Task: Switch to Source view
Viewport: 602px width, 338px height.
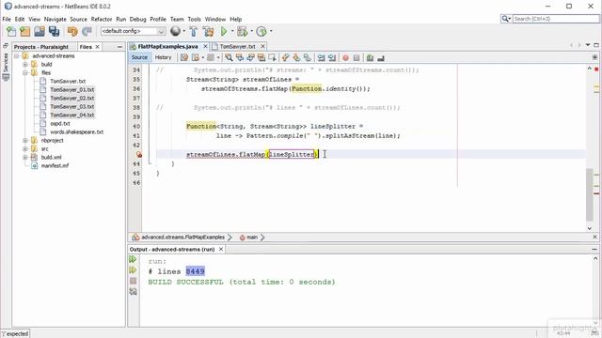Action: tap(139, 57)
